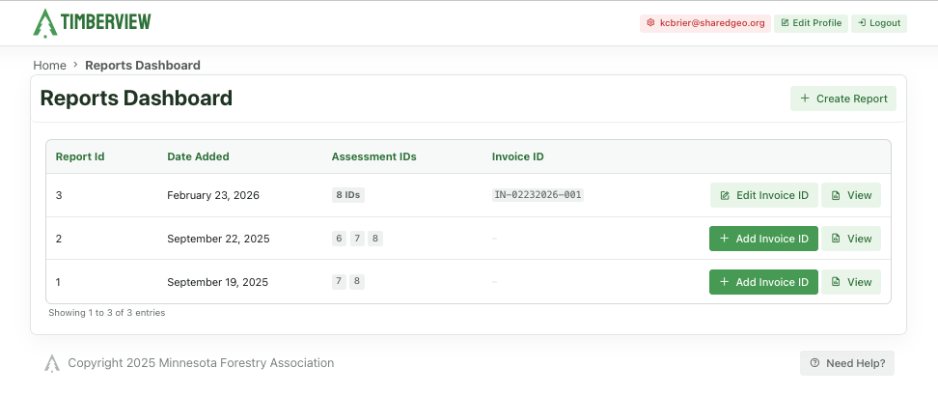Open the kcbrier@sharedgeo.org account badge
The height and width of the screenshot is (396, 938).
tap(705, 23)
